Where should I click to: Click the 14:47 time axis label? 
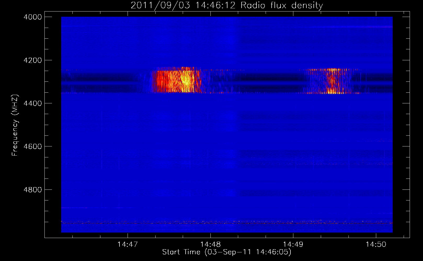[128, 244]
